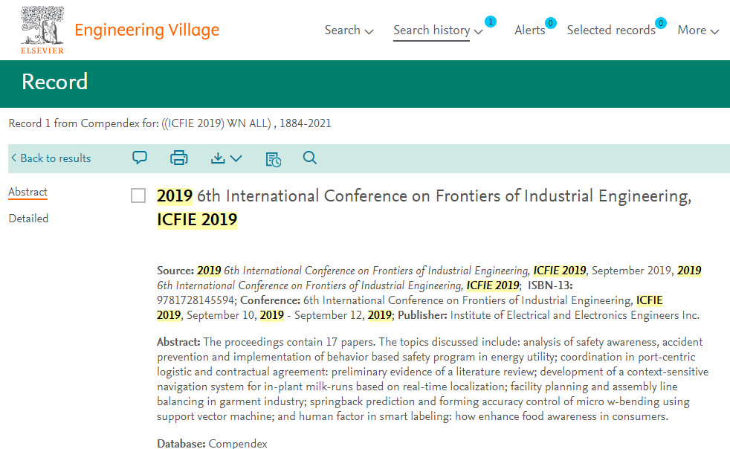Open the comment bubble icon
This screenshot has width=730, height=449.
pos(140,158)
